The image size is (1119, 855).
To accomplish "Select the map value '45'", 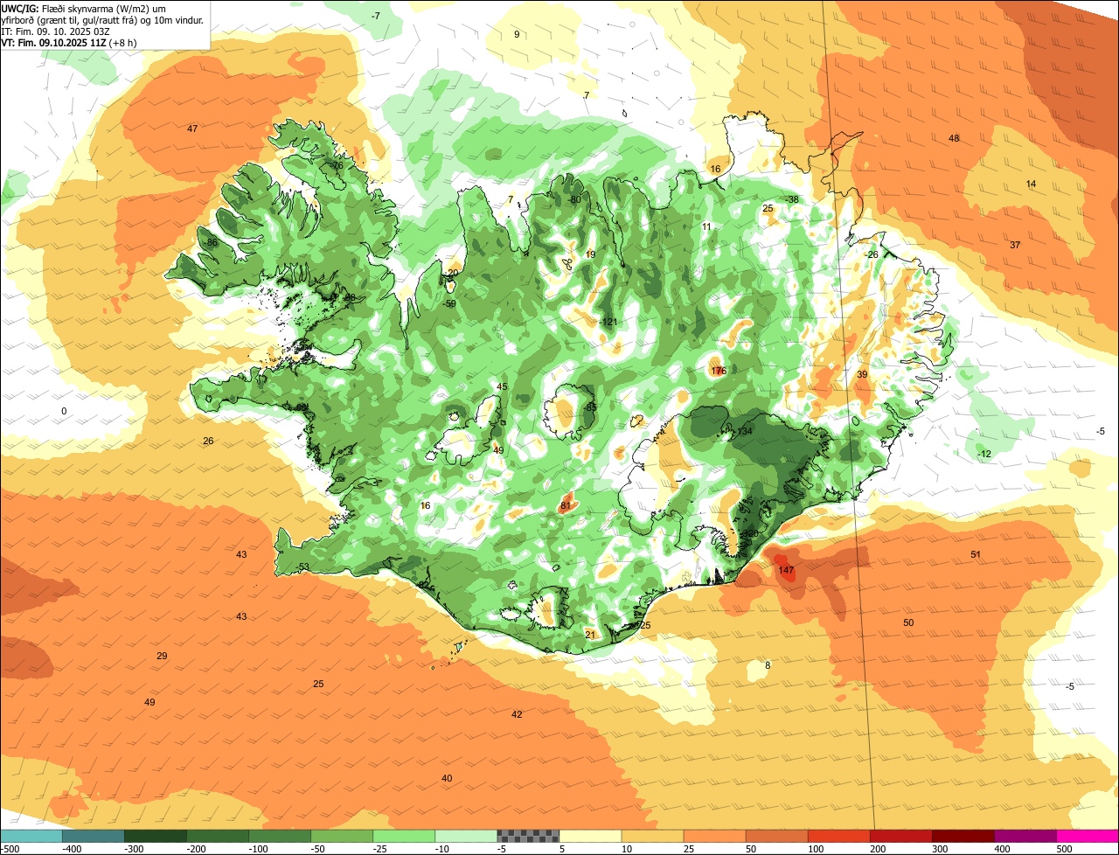I will point(502,386).
